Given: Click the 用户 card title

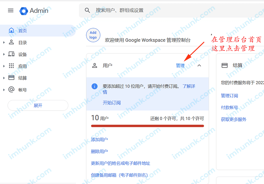Looking at the screenshot, I should click(107, 65).
